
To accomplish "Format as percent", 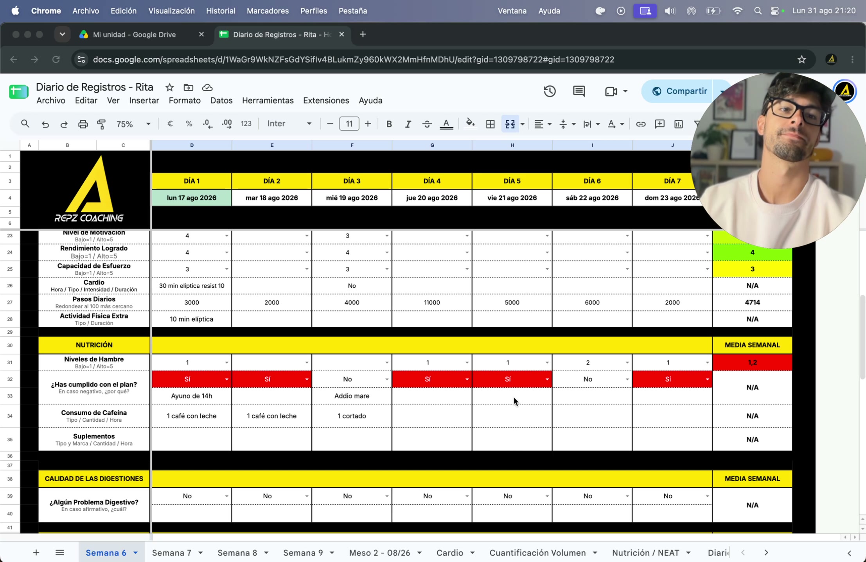I will 189,124.
